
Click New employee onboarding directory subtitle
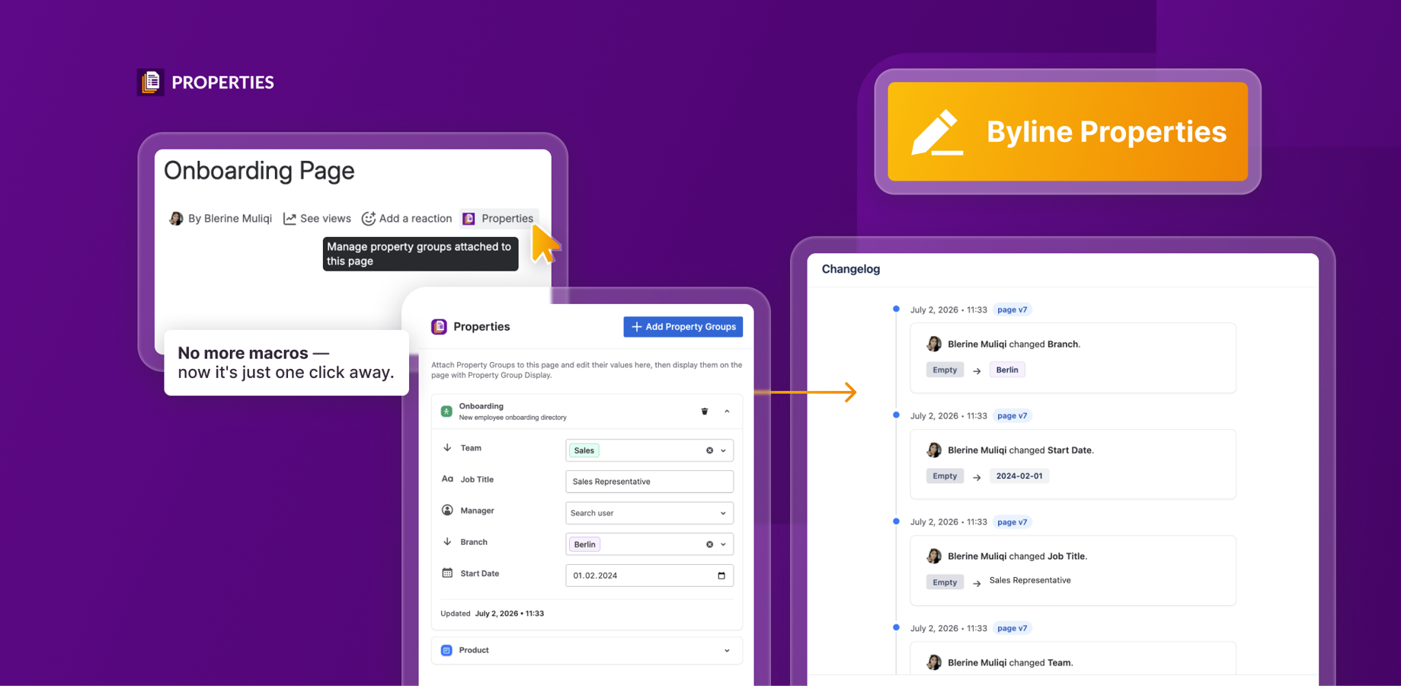513,418
